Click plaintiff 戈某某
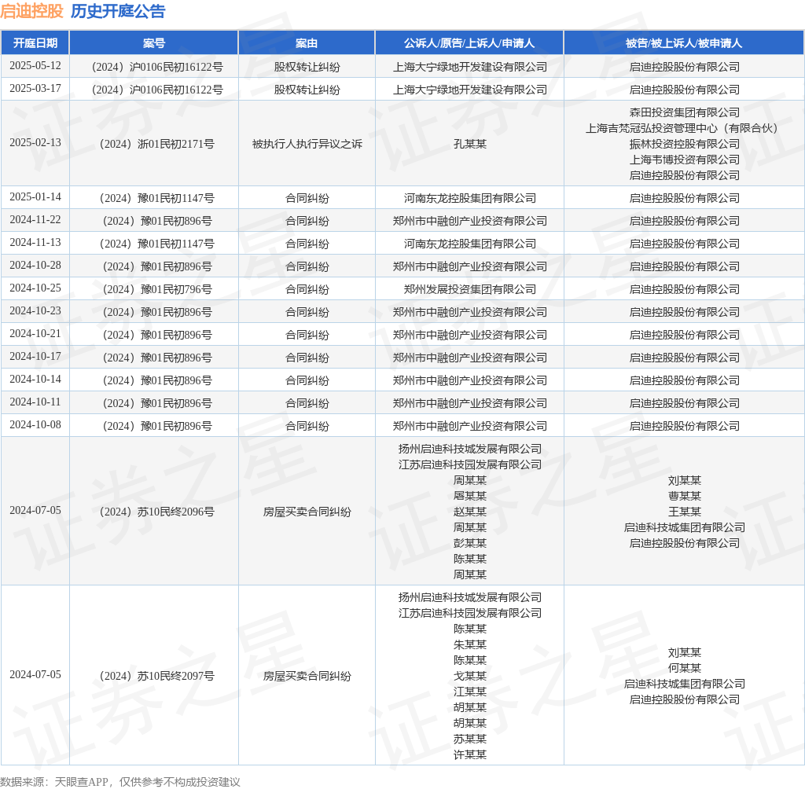Viewport: 805px width, 789px height. pos(470,676)
